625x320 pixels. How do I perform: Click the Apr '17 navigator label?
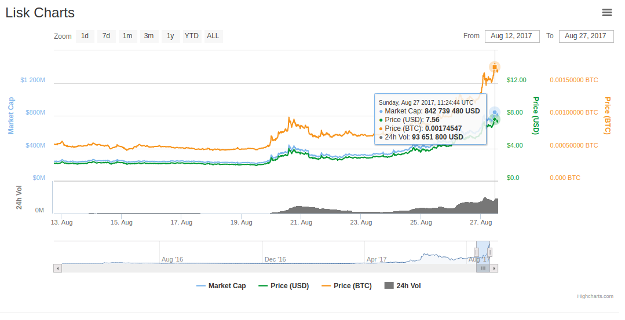pyautogui.click(x=377, y=259)
